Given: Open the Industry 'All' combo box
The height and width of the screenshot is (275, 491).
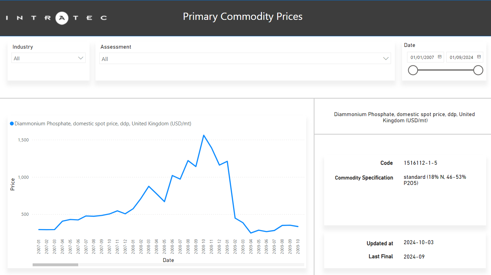Looking at the screenshot, I should [x=45, y=58].
